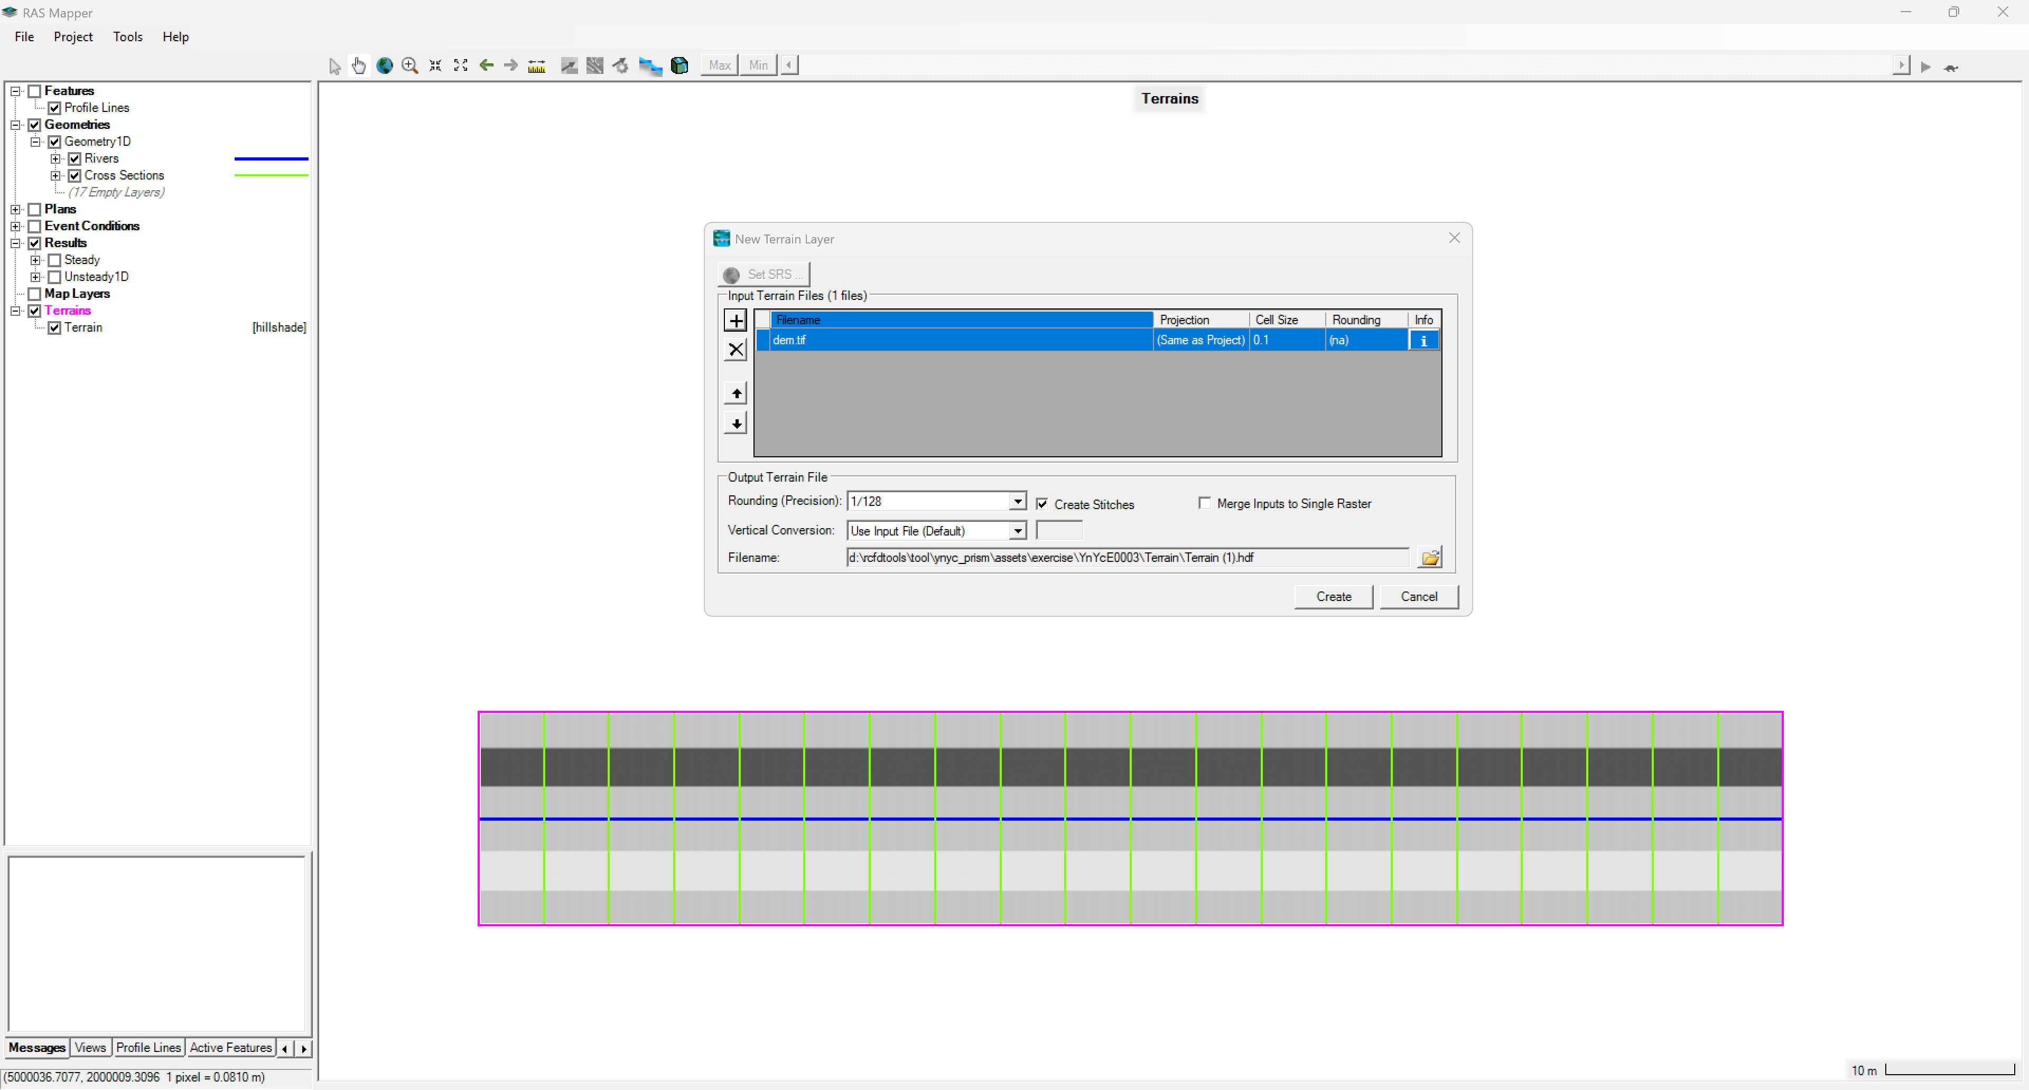
Task: Open the File menu
Action: pyautogui.click(x=24, y=37)
